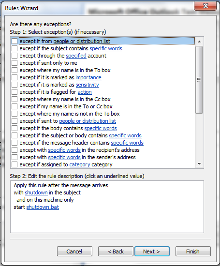The height and width of the screenshot is (266, 220).
Task: Check 'except with specific words in the sender's address'
Action: point(15,157)
